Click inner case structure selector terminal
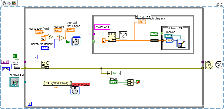 (x=162, y=34)
